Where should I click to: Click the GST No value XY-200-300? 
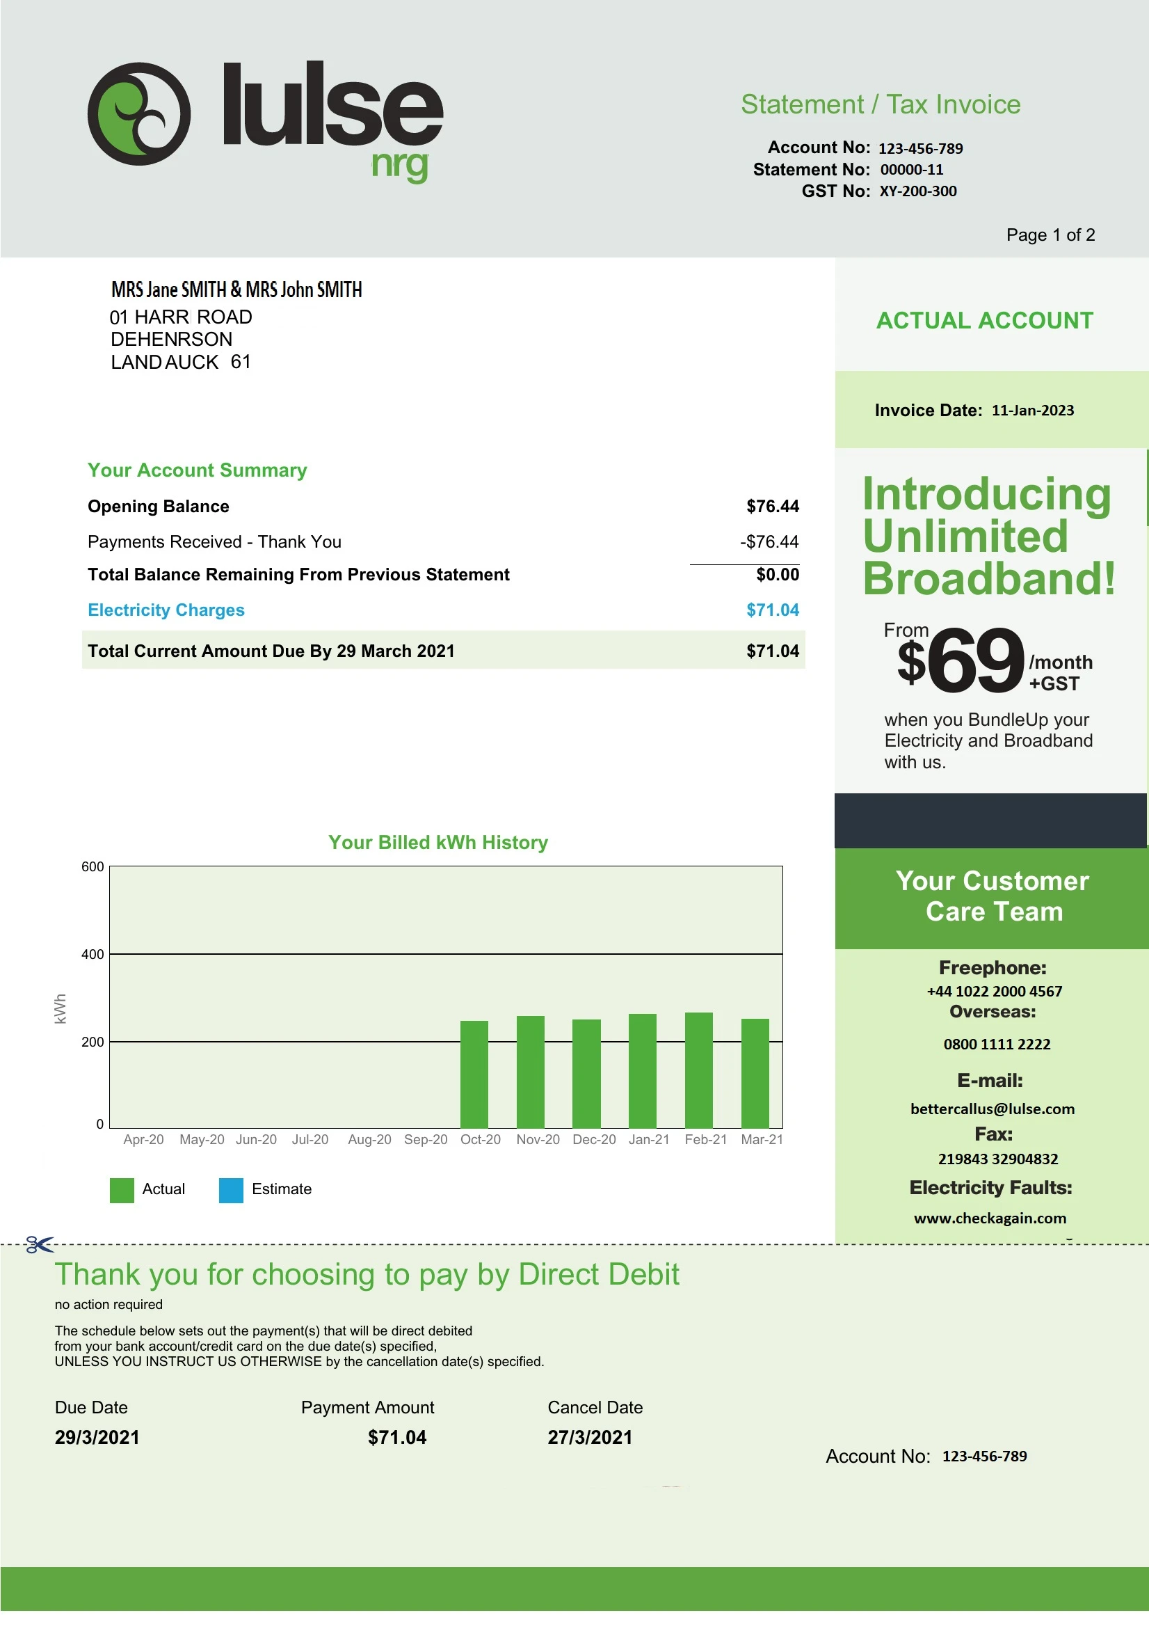coord(918,191)
